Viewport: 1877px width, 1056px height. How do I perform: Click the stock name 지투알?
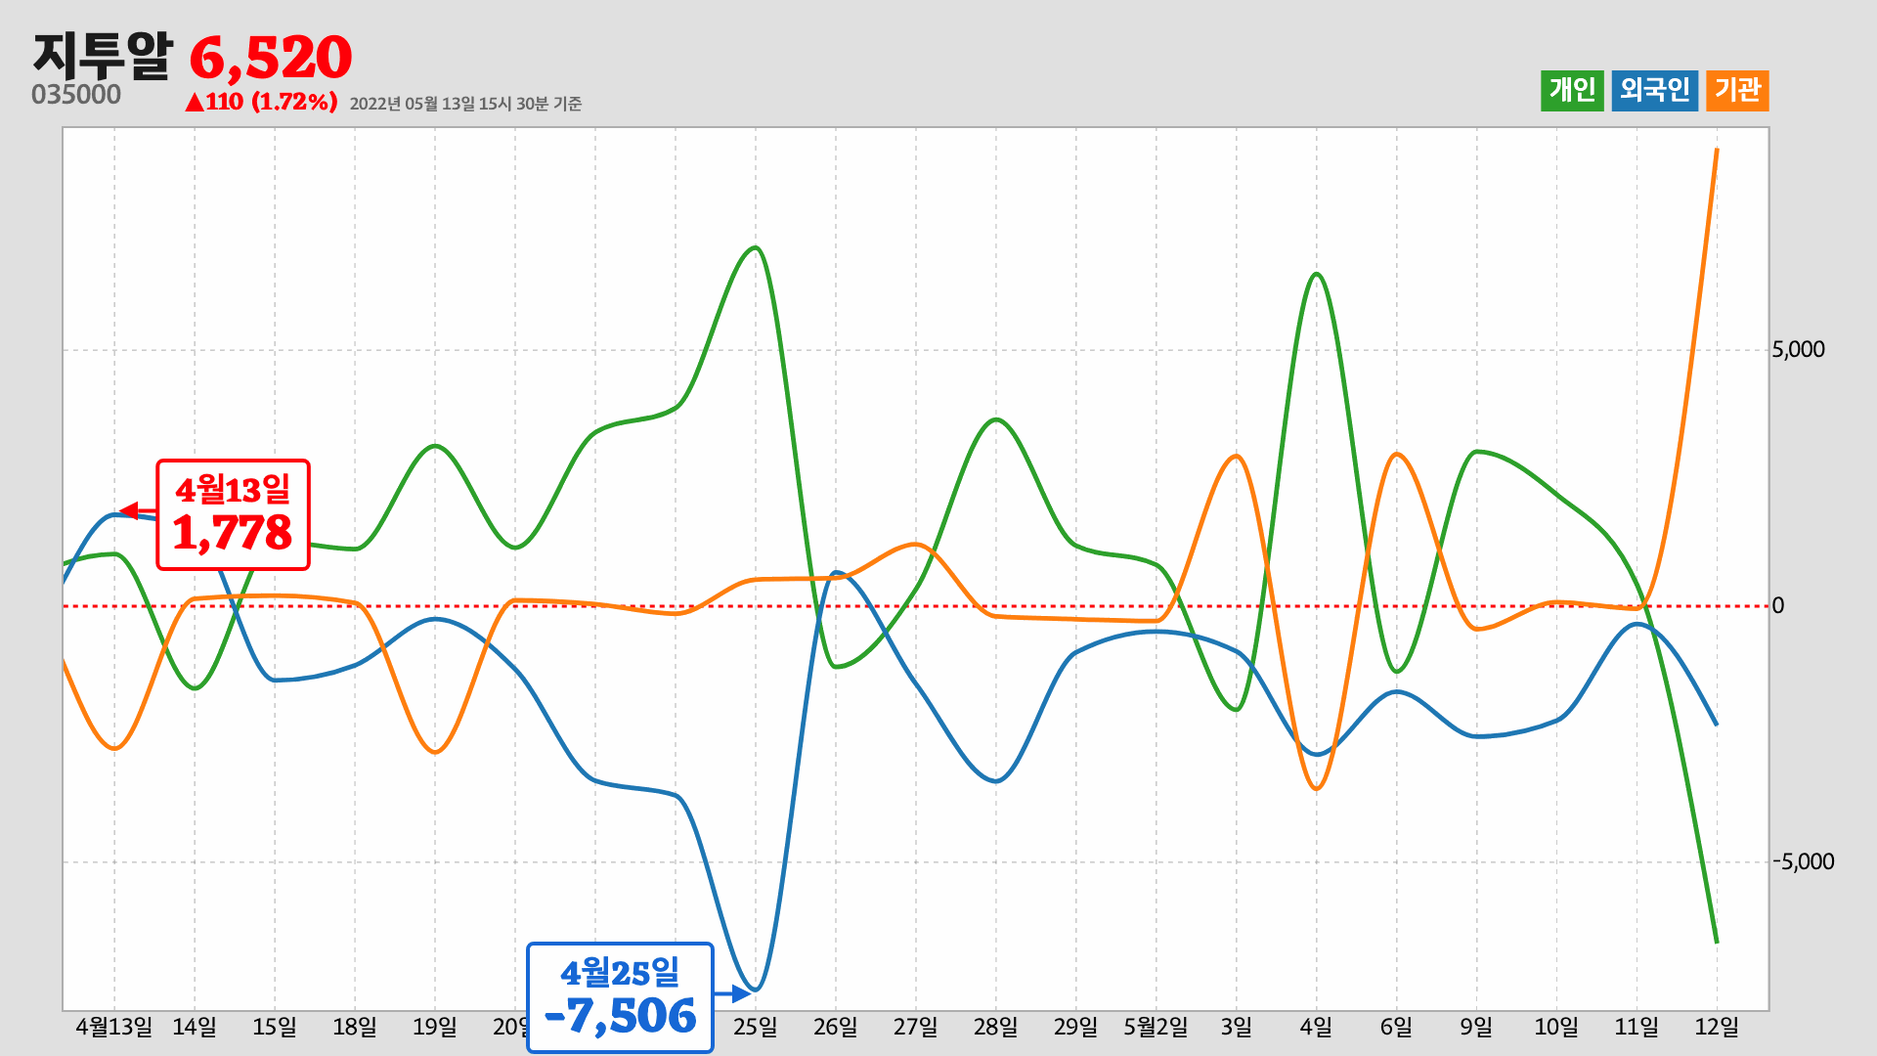click(x=103, y=56)
